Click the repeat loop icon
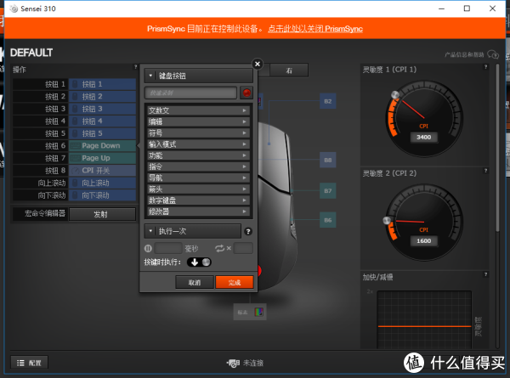The height and width of the screenshot is (378, 510). point(219,248)
